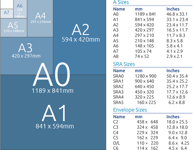Click the 'SRA Sizes' heading

(x=124, y=64)
